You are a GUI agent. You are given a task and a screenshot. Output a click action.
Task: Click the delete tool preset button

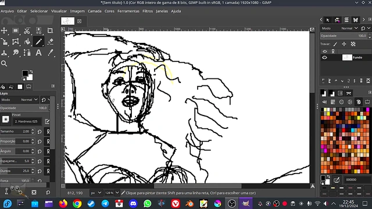(34, 192)
